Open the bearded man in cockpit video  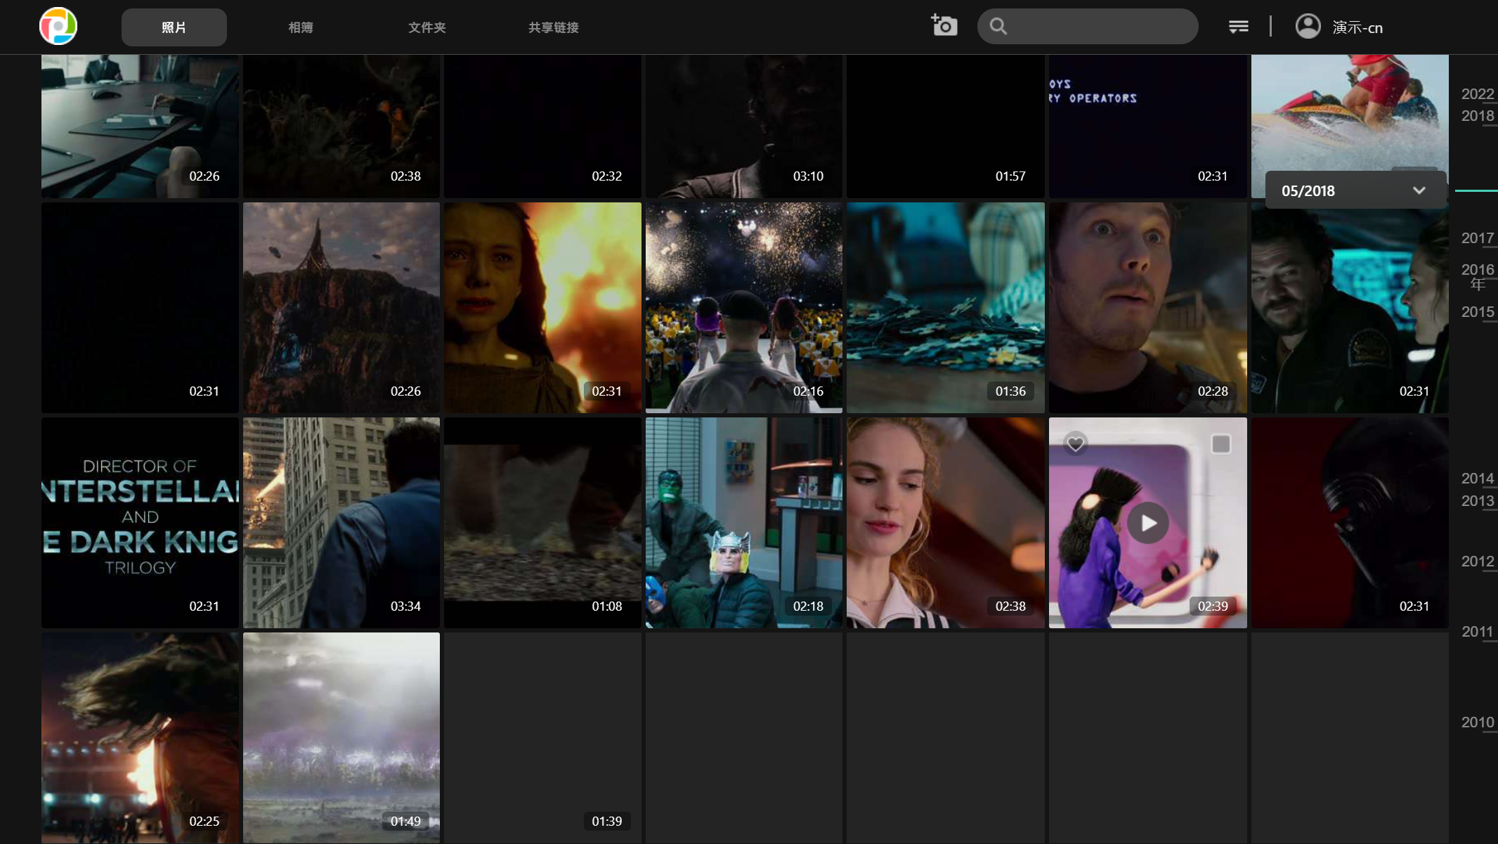1350,308
